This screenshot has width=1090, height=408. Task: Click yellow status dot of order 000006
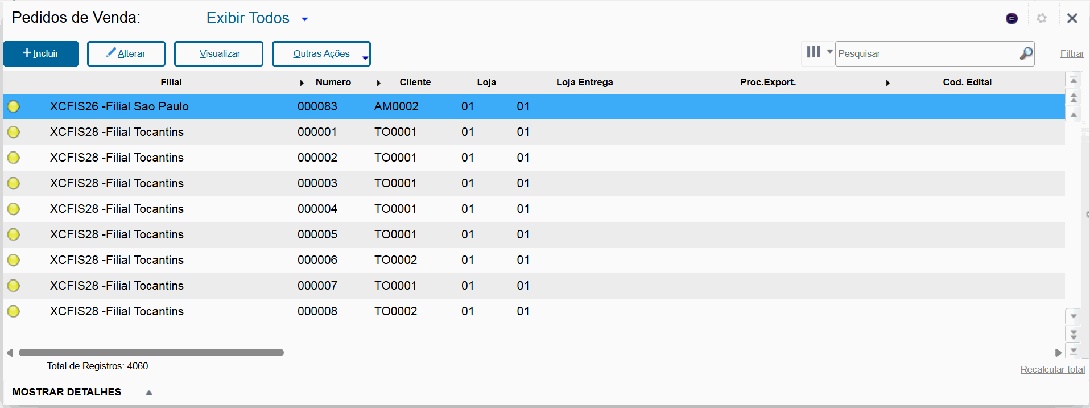click(x=13, y=260)
